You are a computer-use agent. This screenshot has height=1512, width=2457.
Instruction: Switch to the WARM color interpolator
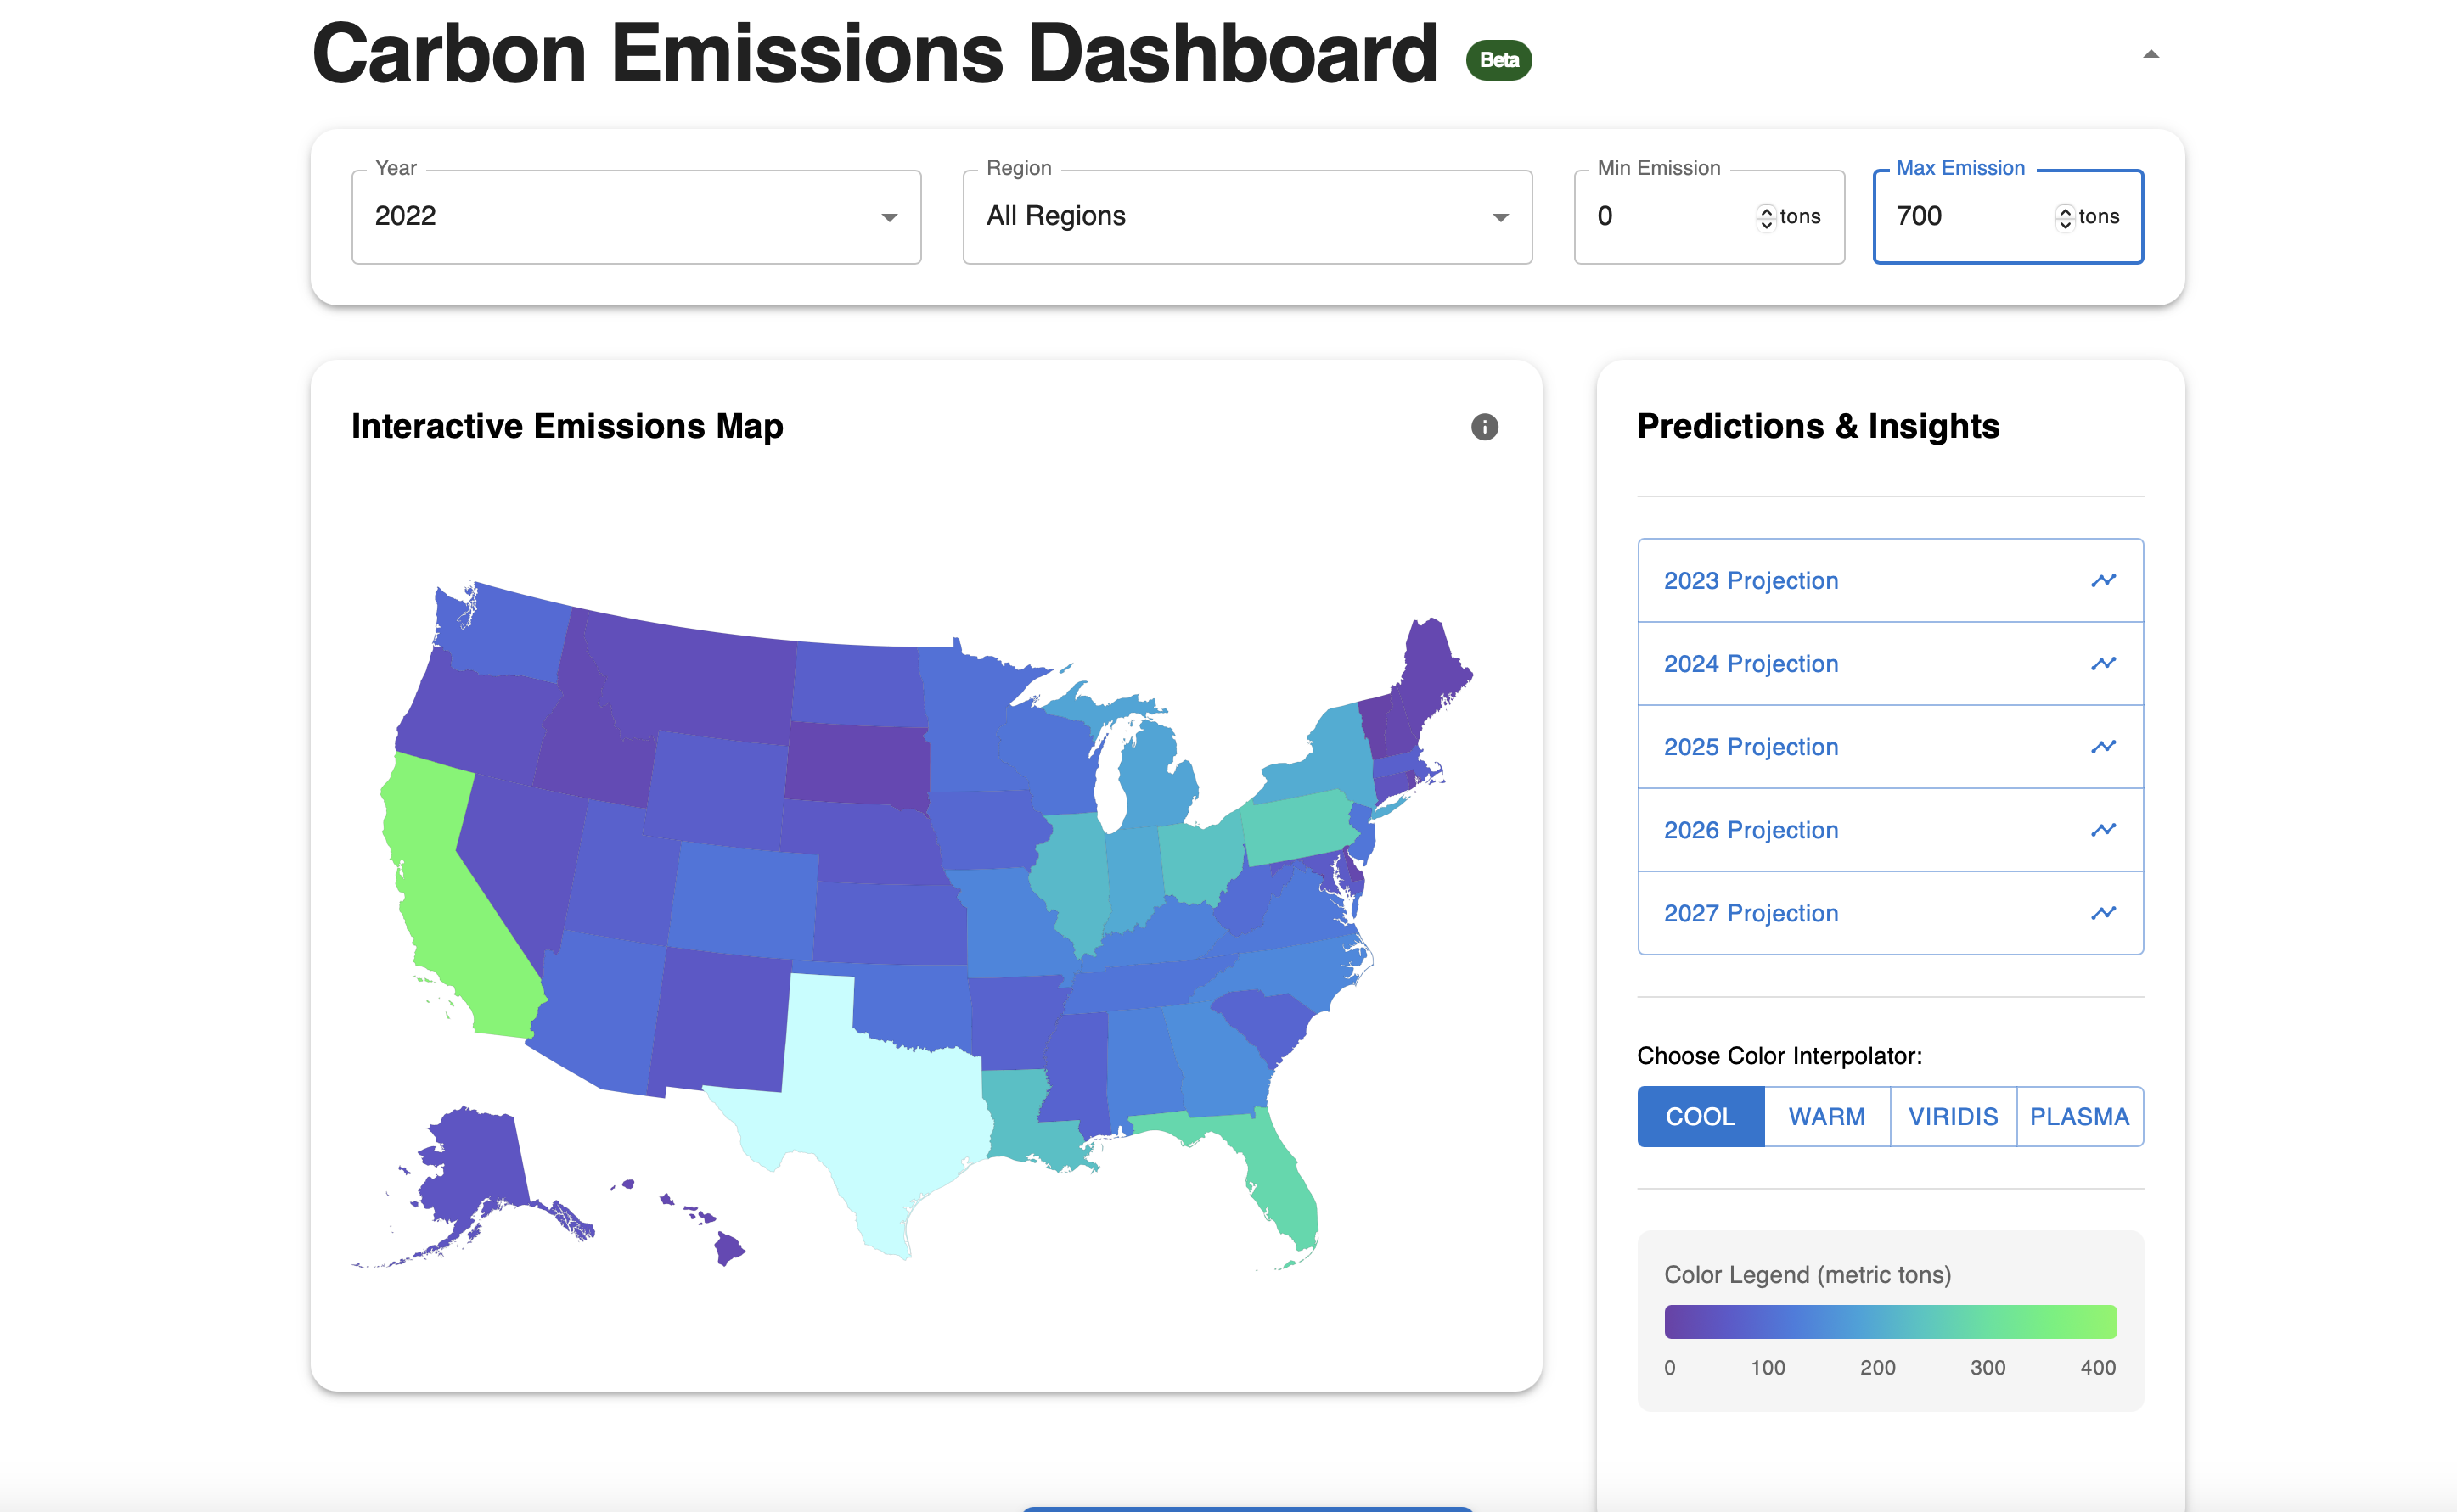coord(1827,1116)
